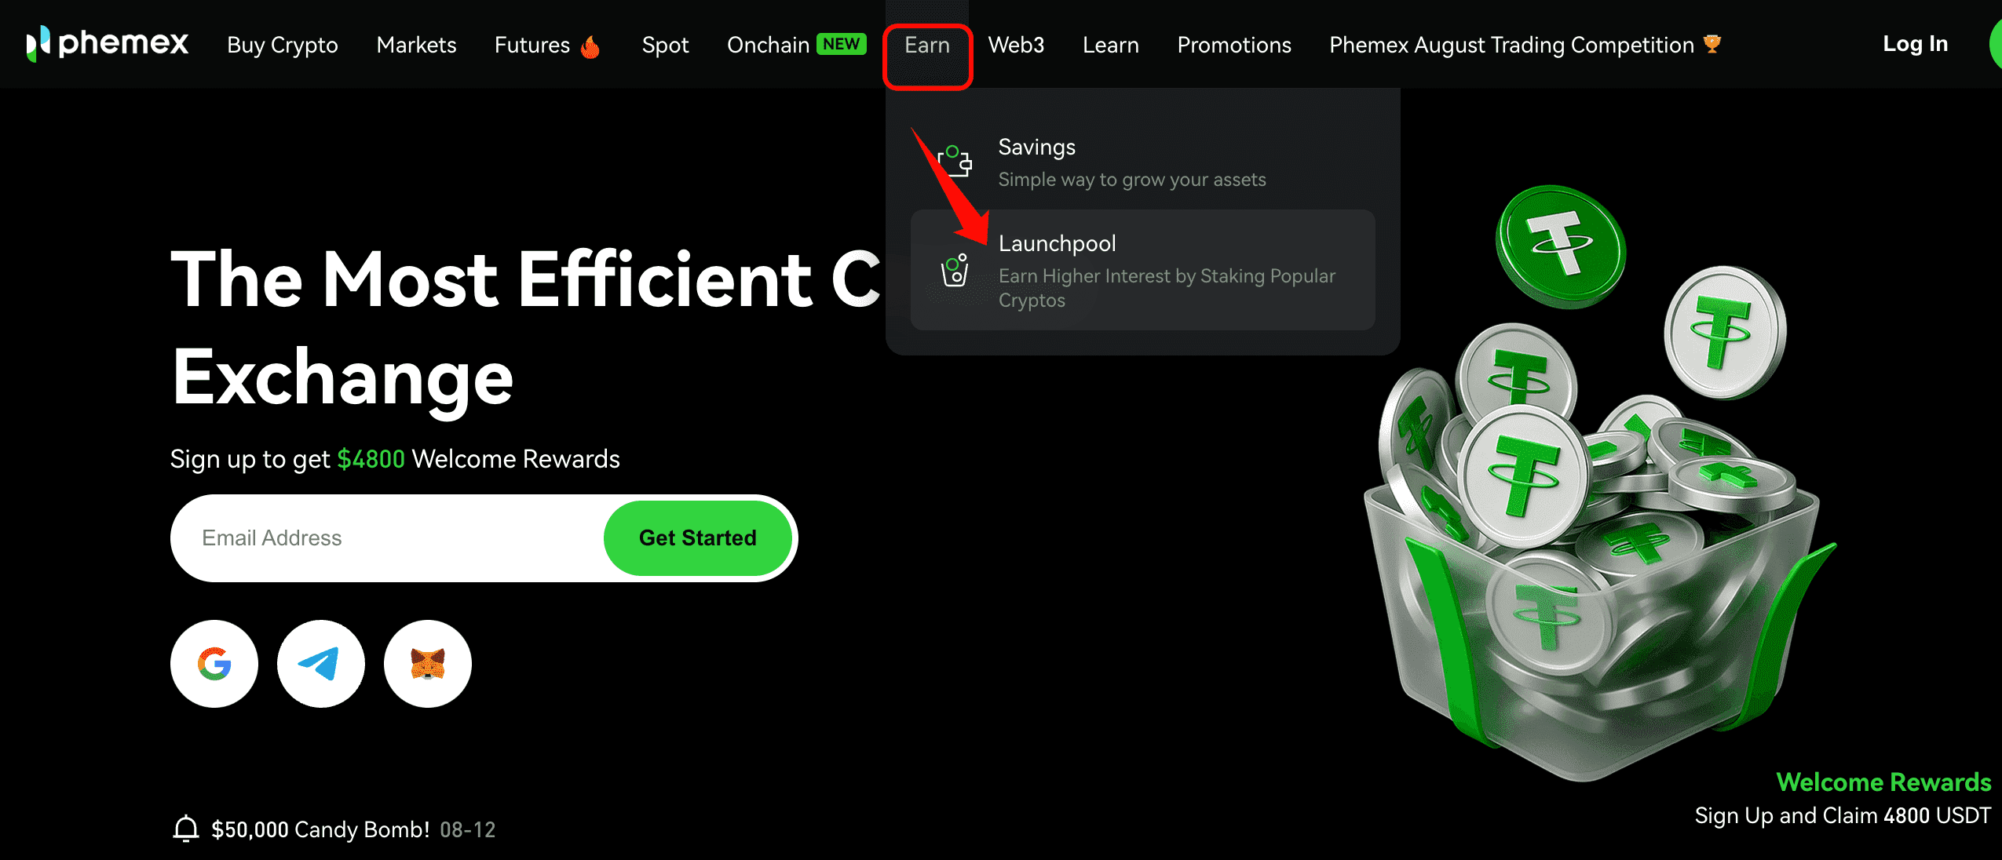Sign in with Google icon

(x=214, y=664)
